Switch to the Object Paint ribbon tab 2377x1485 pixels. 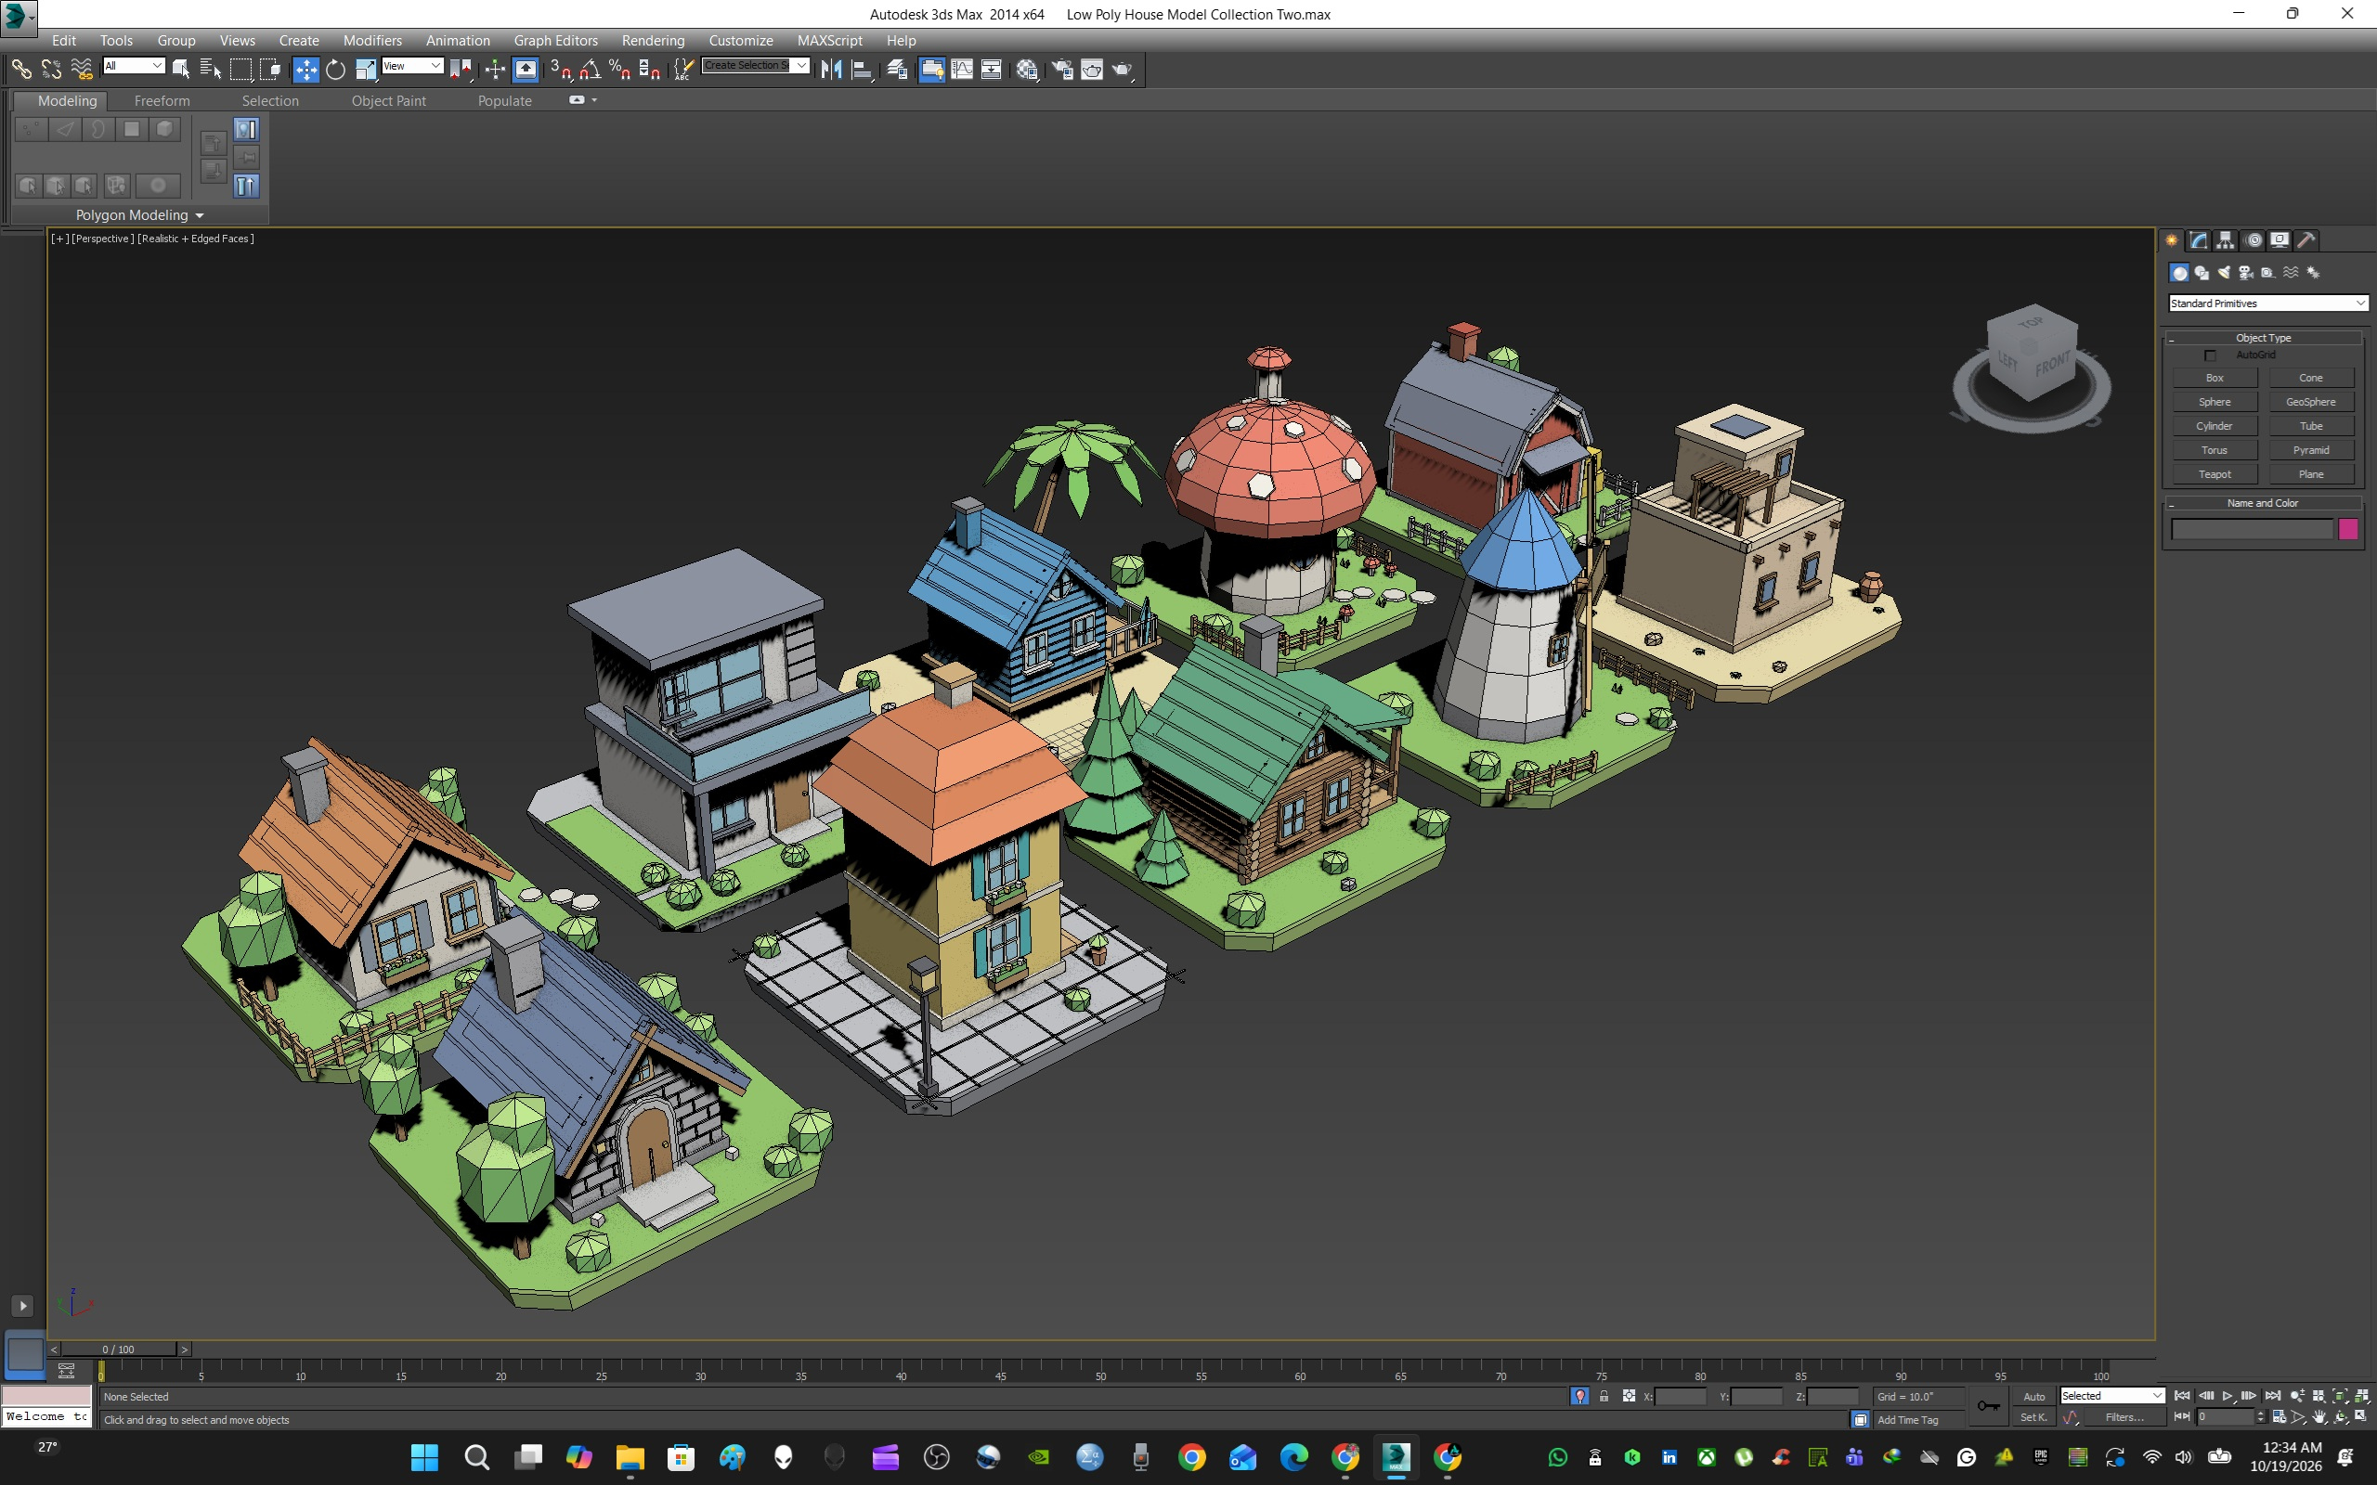389,101
